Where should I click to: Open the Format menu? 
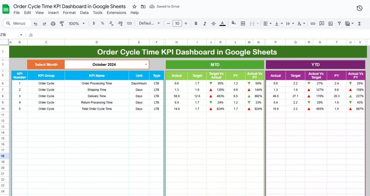[69, 13]
